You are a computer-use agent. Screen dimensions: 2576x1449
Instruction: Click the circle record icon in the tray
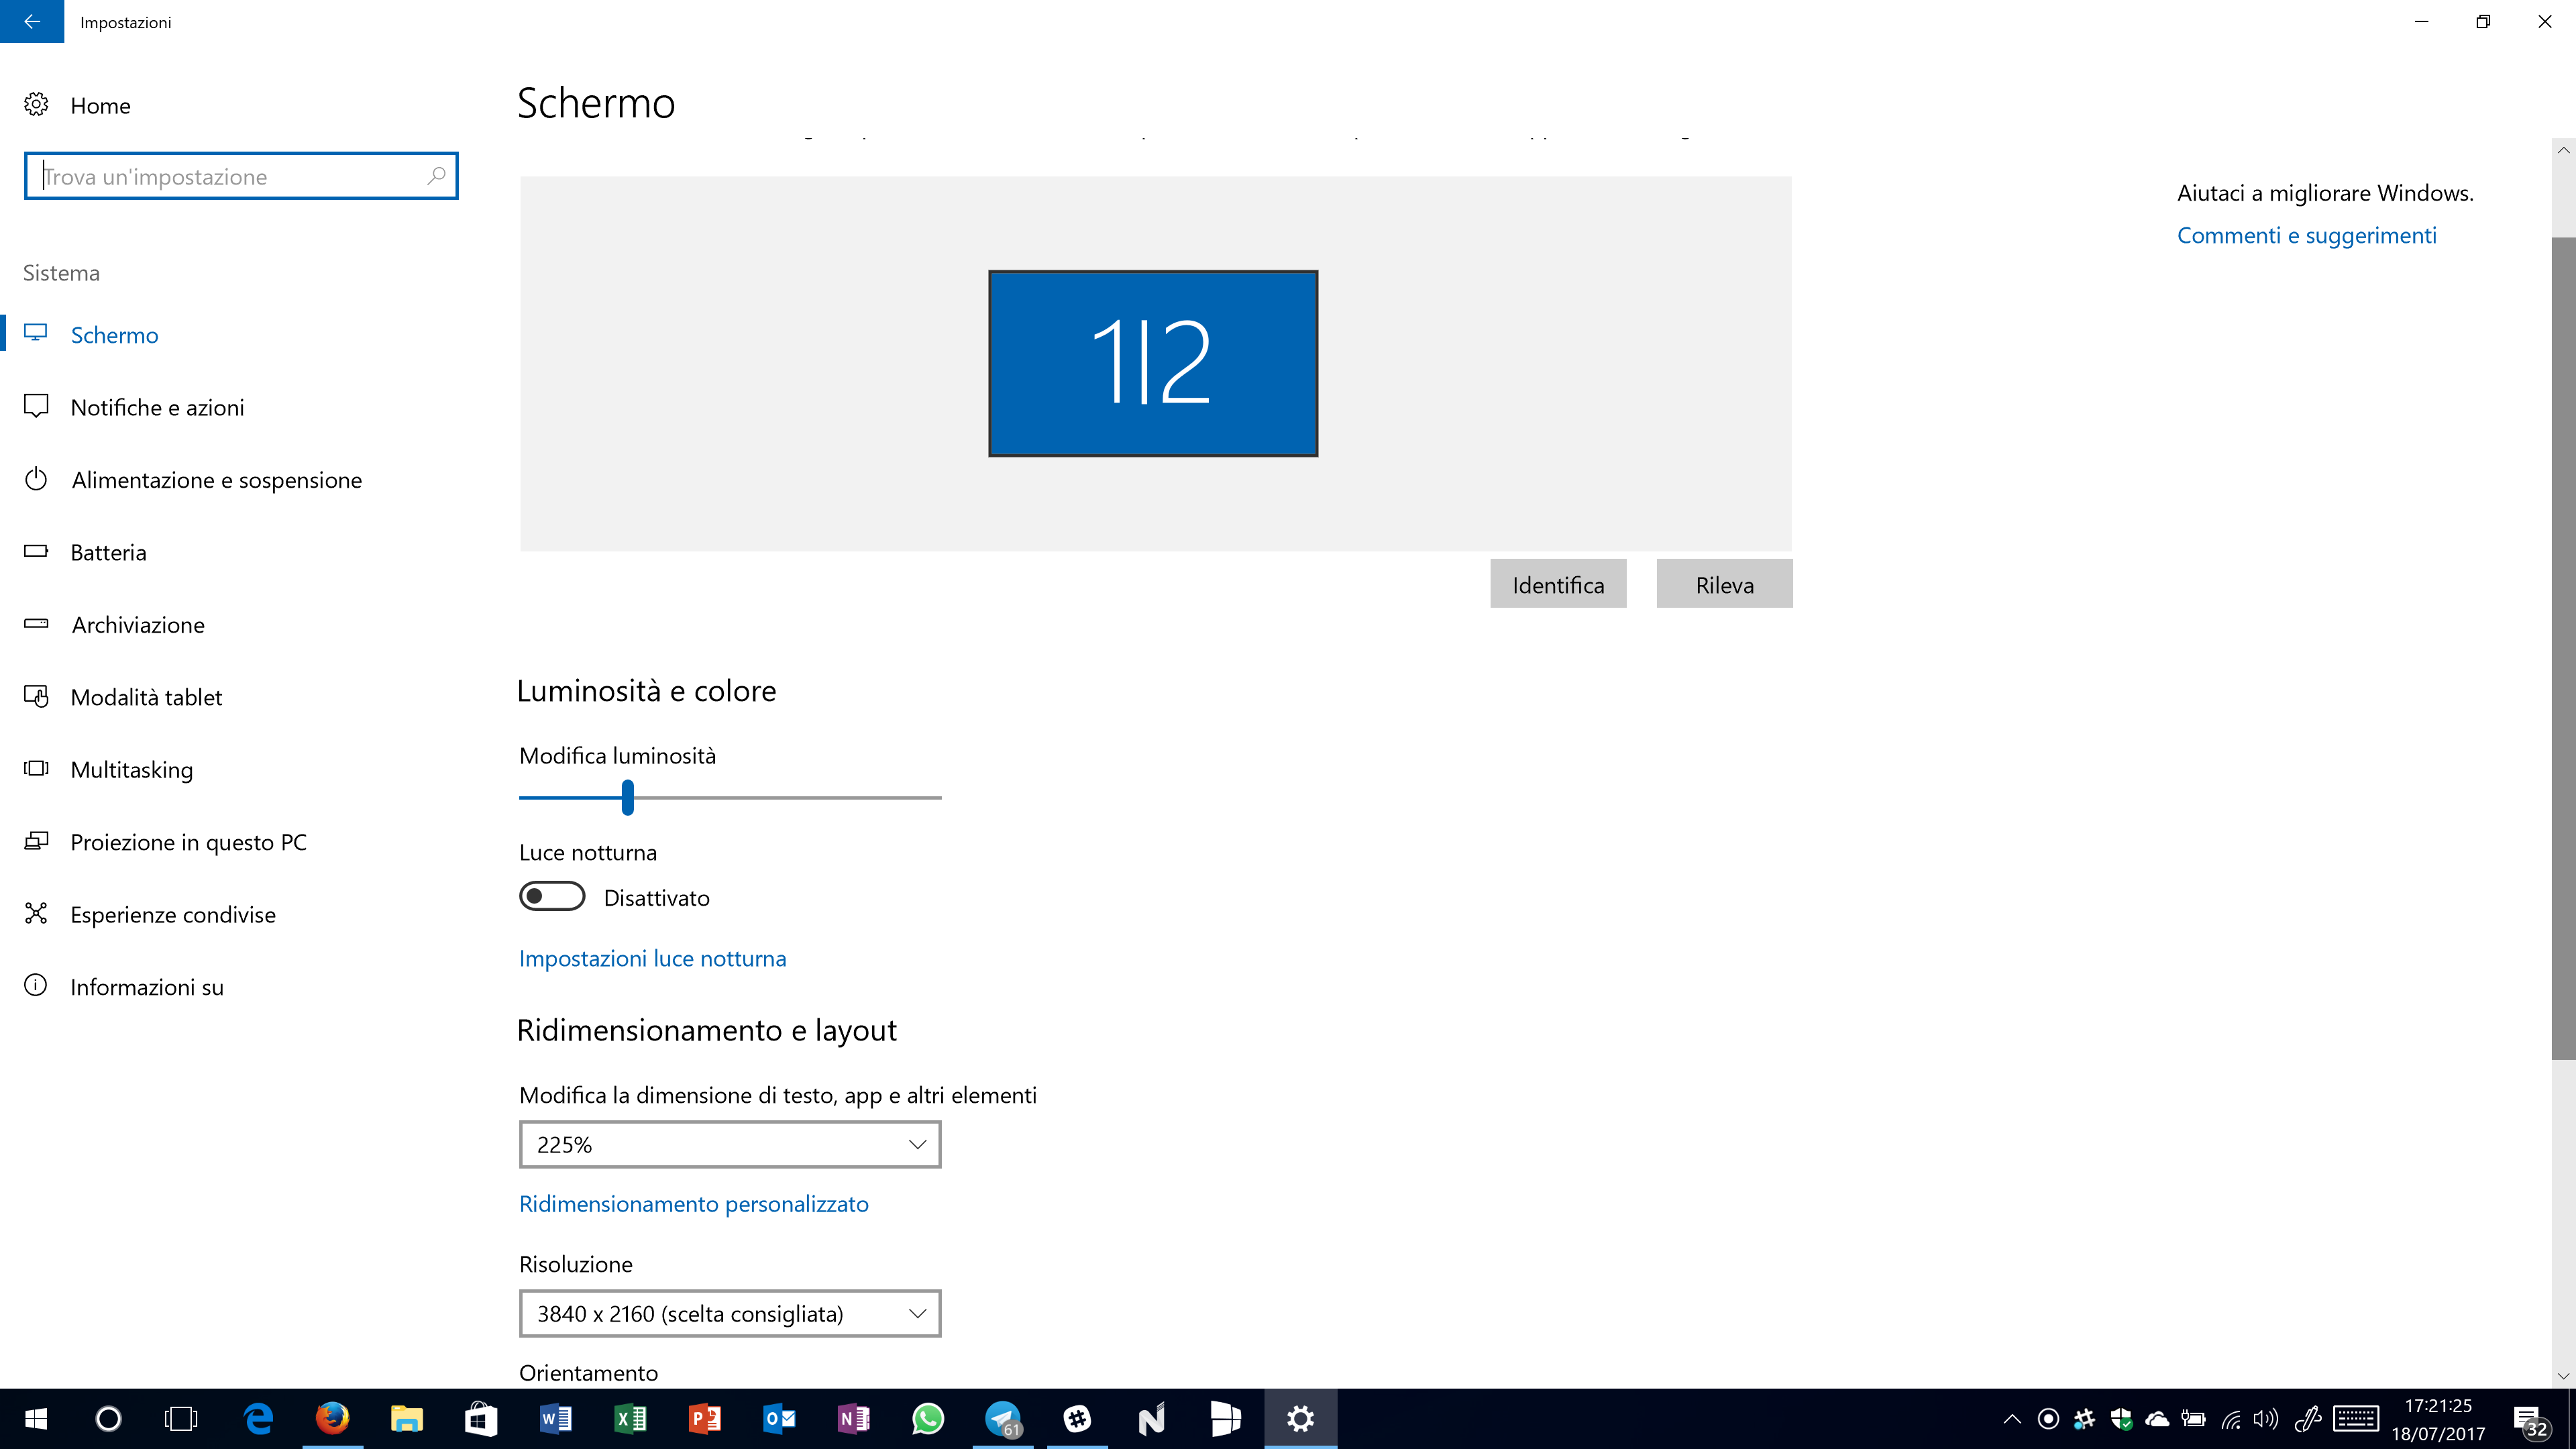(x=2048, y=1418)
